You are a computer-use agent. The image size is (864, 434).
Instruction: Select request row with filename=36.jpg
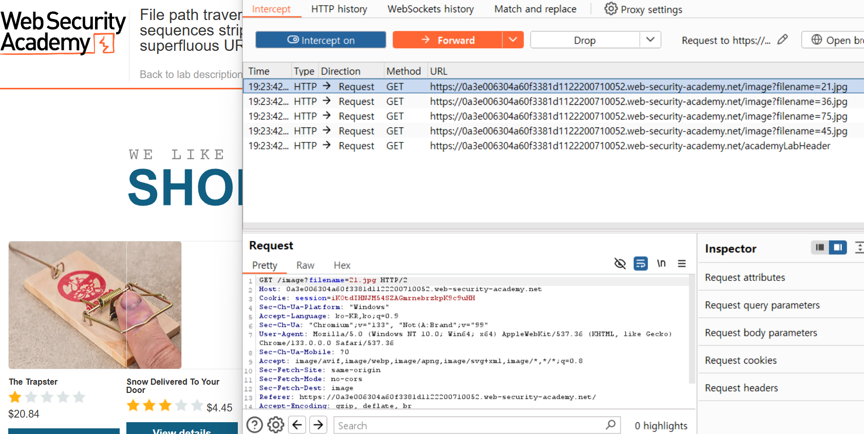(x=553, y=101)
